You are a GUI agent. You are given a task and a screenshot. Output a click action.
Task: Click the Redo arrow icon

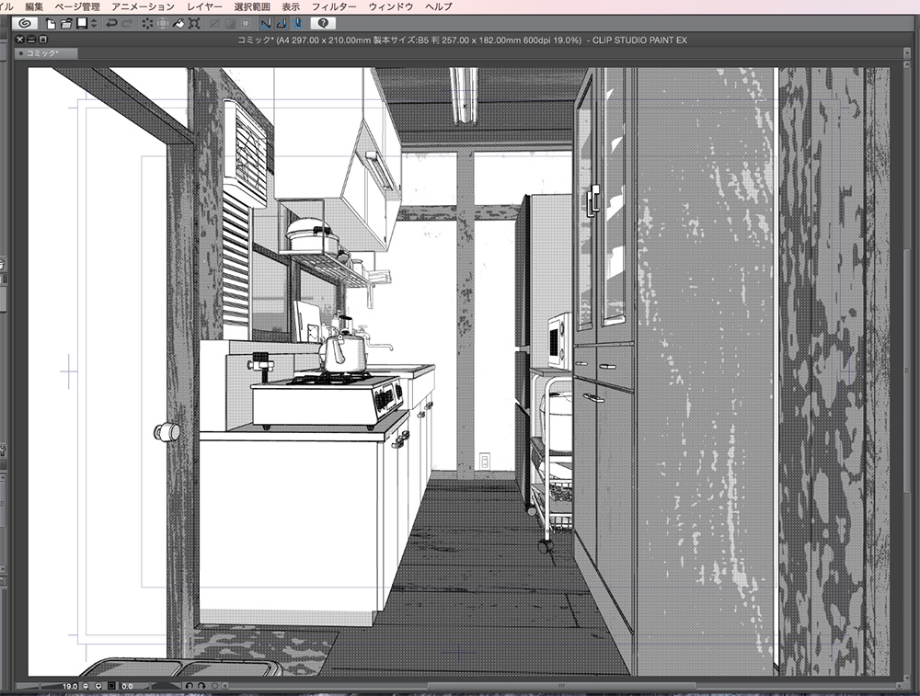127,24
